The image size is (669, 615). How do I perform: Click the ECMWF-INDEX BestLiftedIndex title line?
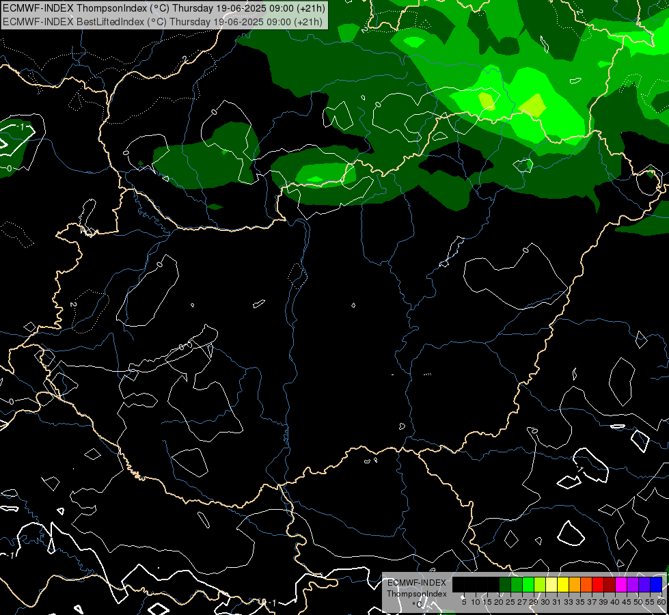pyautogui.click(x=163, y=22)
